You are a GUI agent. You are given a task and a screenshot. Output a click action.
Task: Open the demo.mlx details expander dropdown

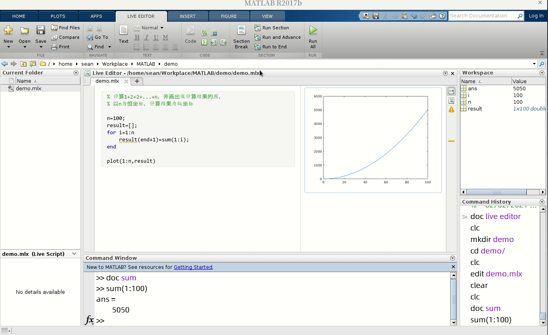74,254
